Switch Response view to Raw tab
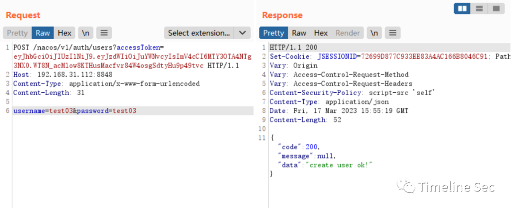 (299, 33)
